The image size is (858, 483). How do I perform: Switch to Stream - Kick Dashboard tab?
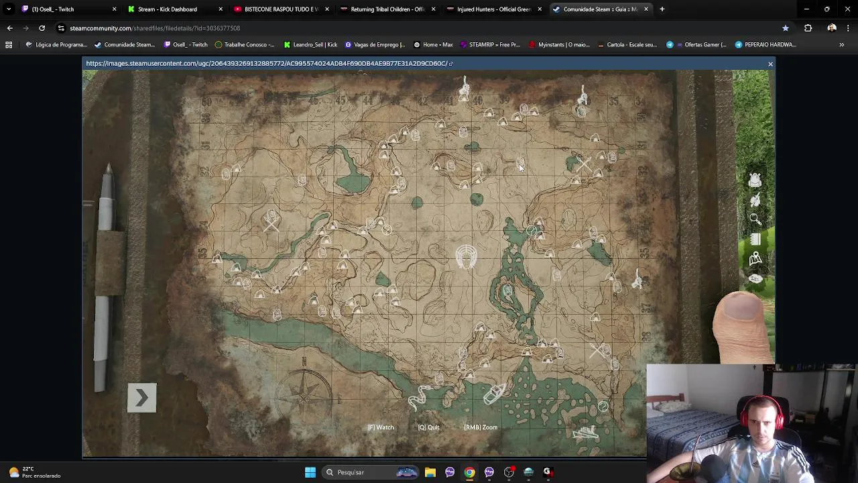(x=176, y=9)
